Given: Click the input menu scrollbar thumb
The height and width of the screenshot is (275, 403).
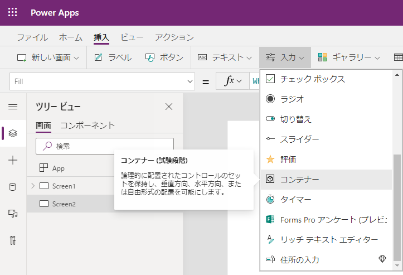Looking at the screenshot, I should pos(397,208).
